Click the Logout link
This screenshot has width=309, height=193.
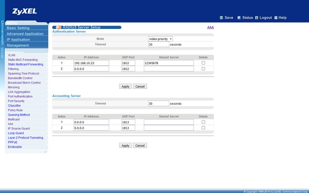coord(266,18)
